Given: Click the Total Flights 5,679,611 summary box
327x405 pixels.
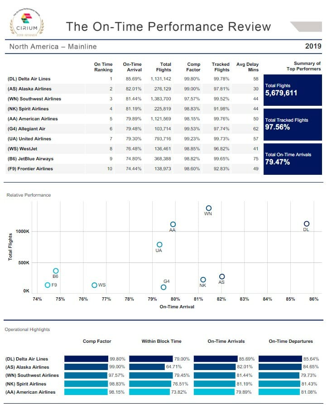Looking at the screenshot, I should point(293,90).
